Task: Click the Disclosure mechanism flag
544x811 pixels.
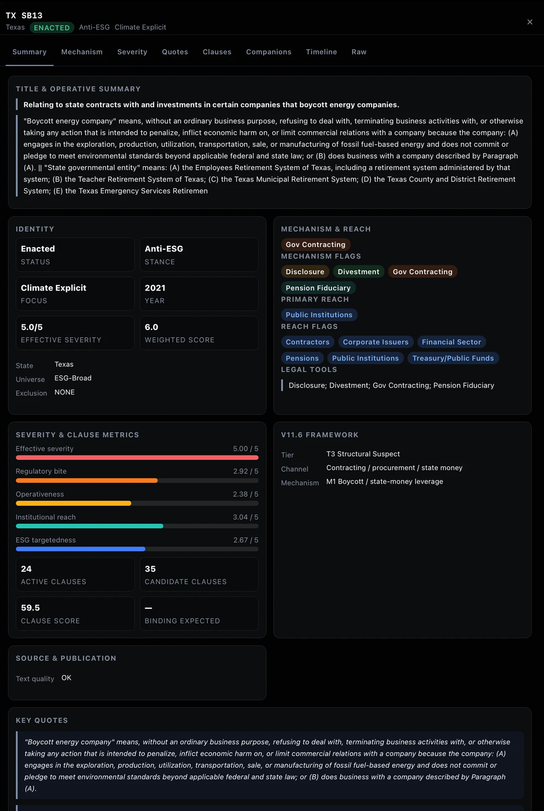Action: (x=305, y=272)
